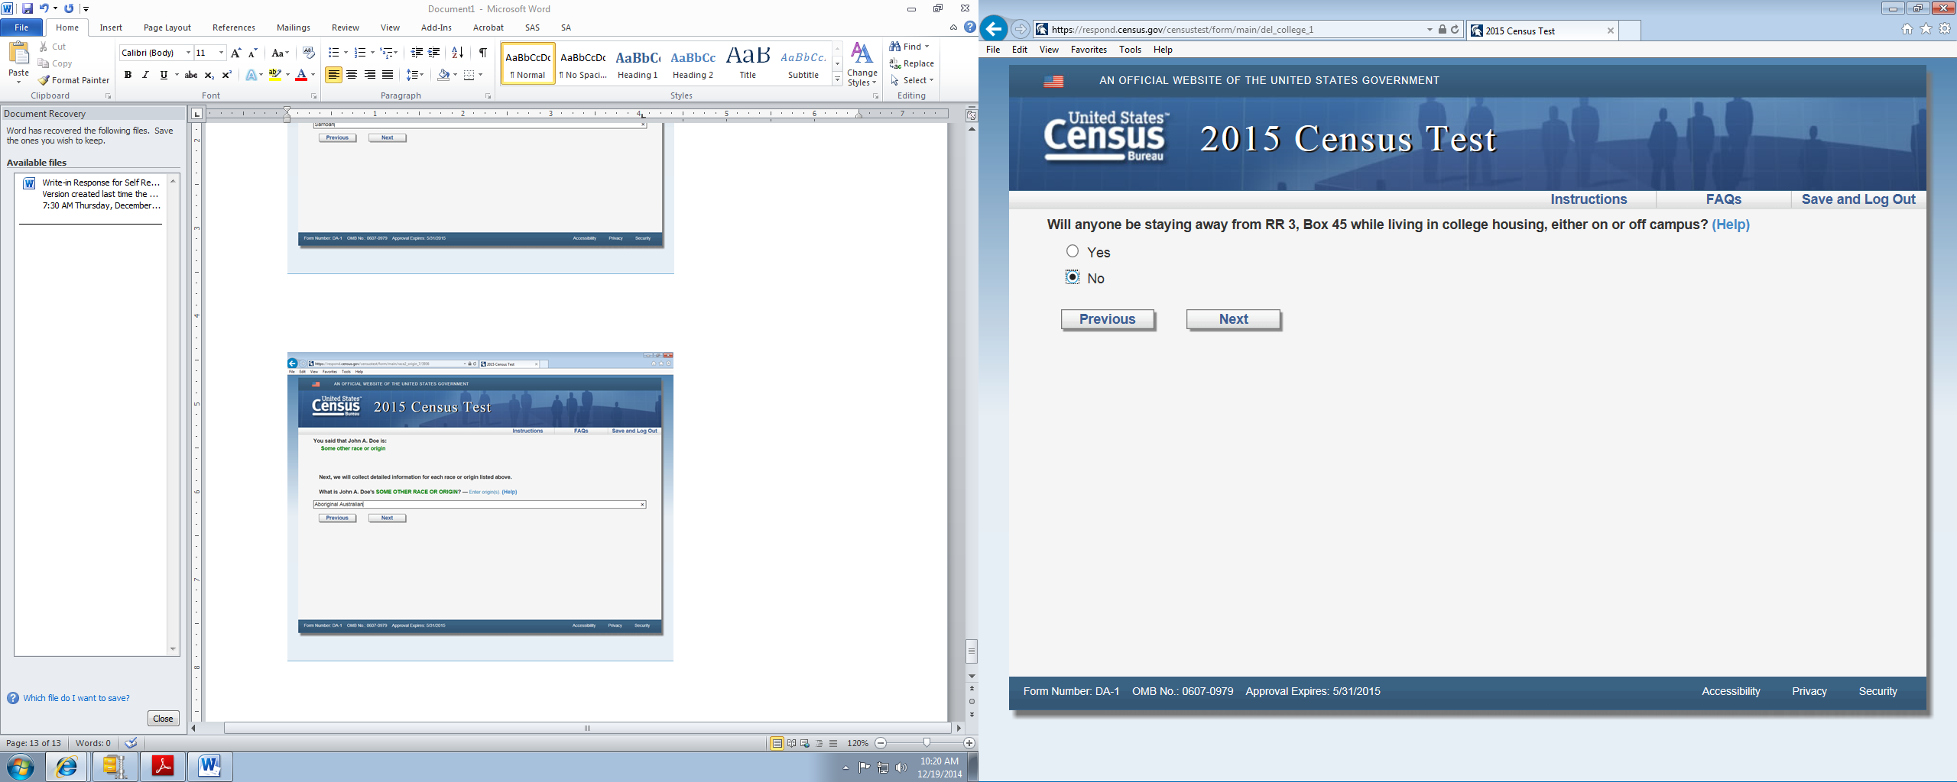
Task: Toggle show/hide paragraph marks
Action: pyautogui.click(x=483, y=53)
